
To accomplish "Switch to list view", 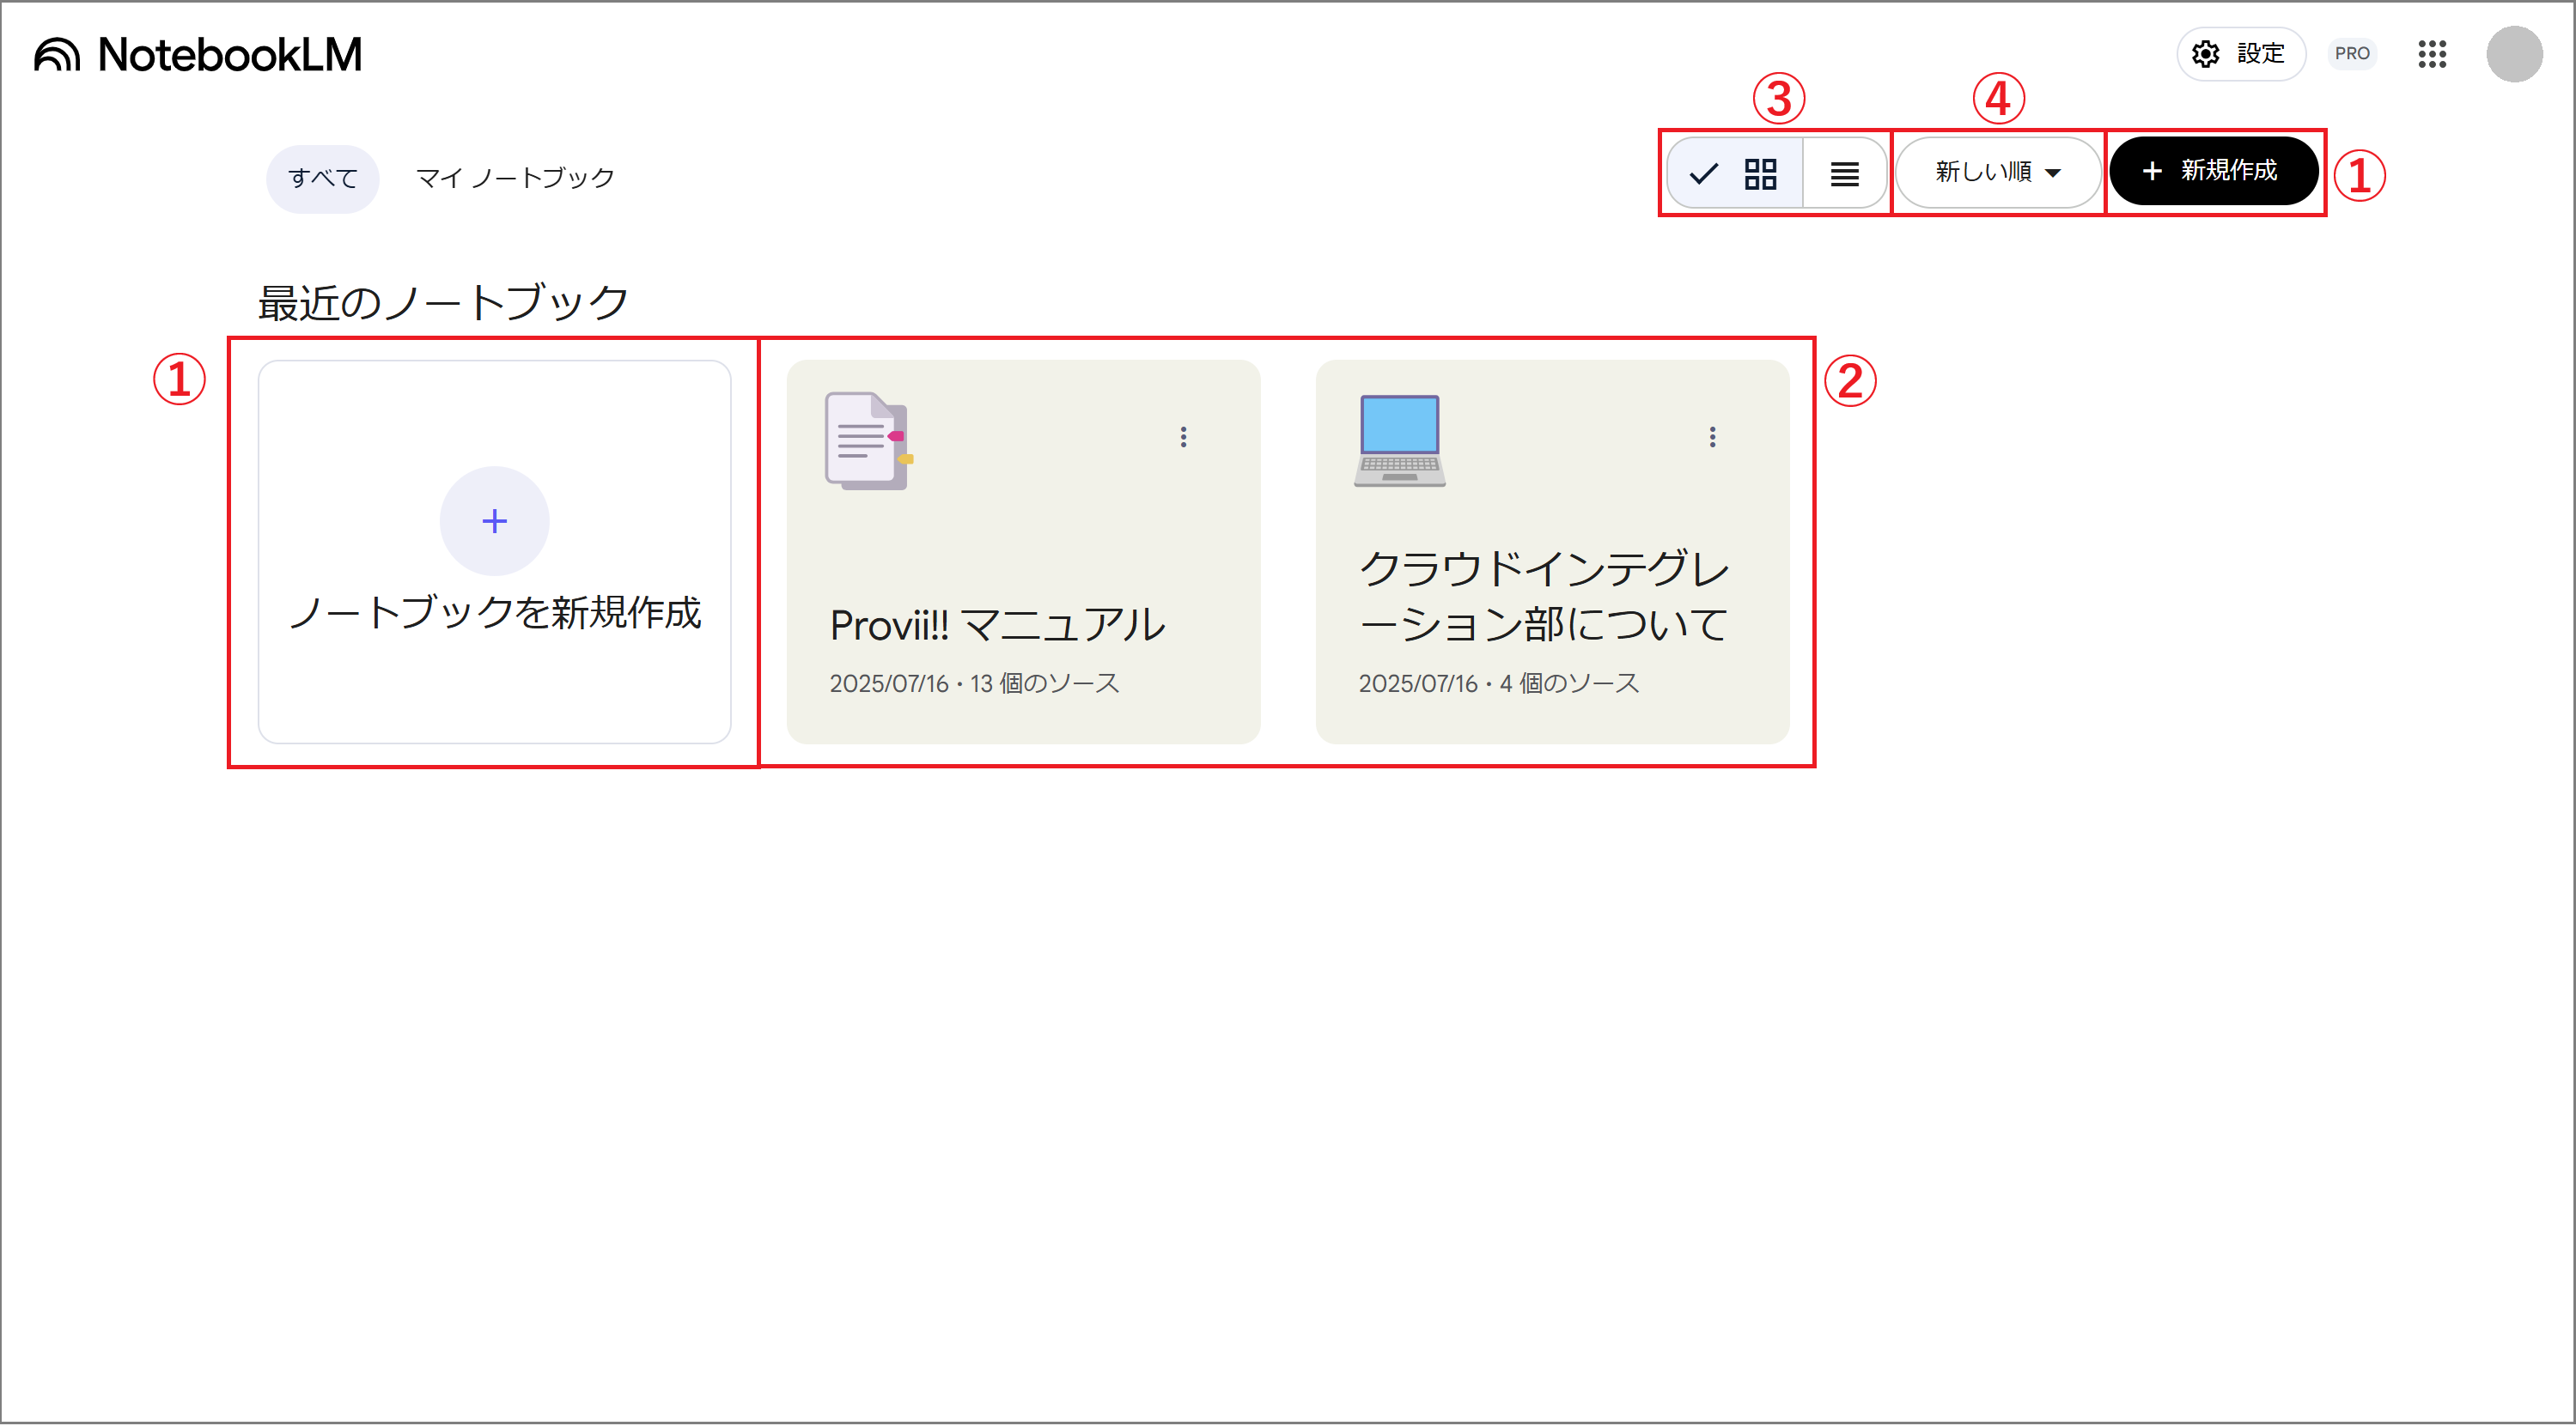I will point(1844,174).
